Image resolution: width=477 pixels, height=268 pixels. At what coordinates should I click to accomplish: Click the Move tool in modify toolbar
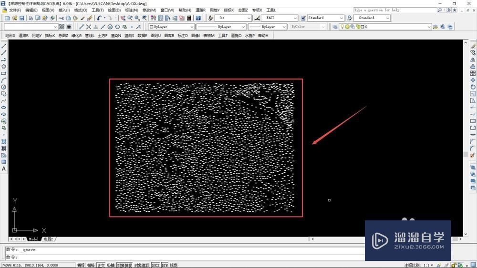473,80
